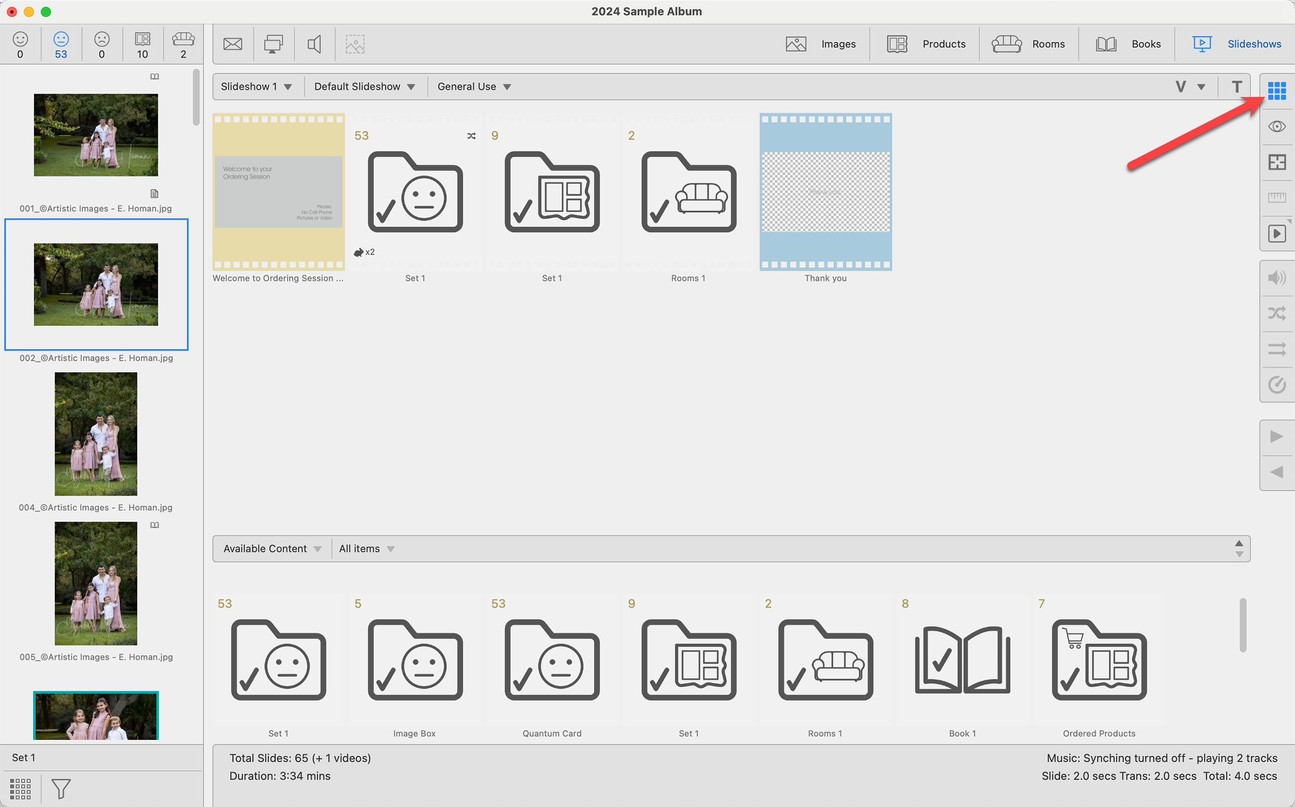Expand the Default Slideshow dropdown
Screen dimensions: 1295x807
(x=364, y=87)
